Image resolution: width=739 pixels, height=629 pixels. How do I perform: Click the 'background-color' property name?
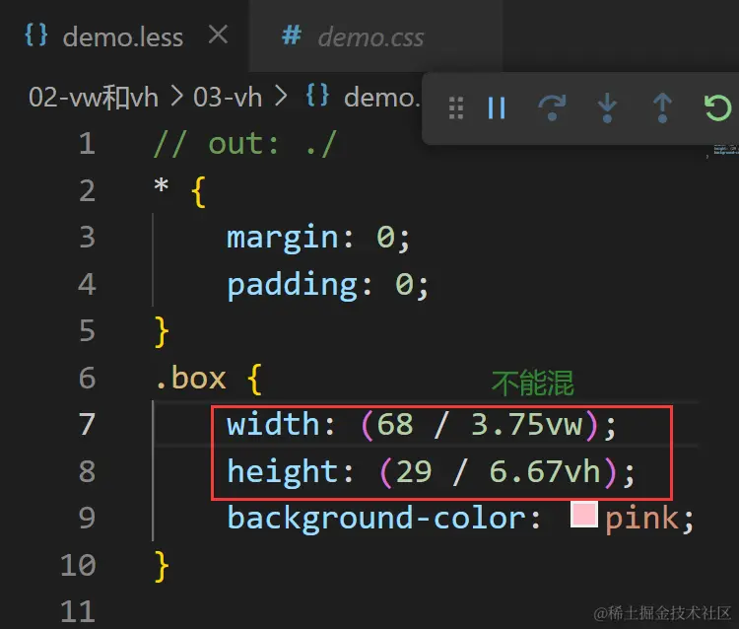click(x=376, y=518)
